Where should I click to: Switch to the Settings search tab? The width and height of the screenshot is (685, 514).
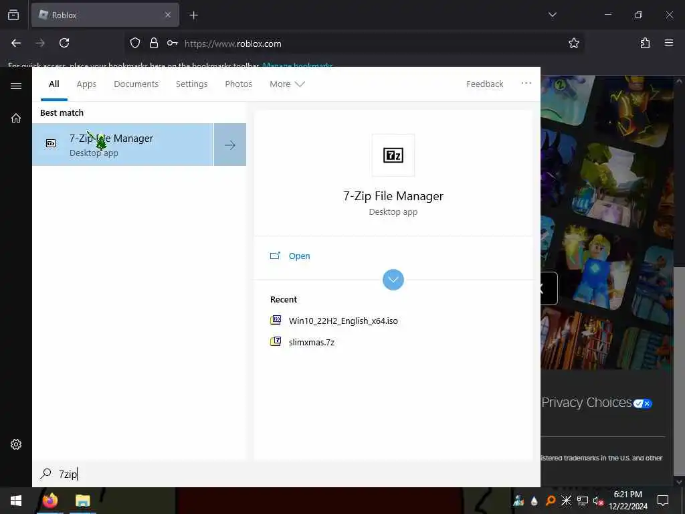click(x=192, y=84)
